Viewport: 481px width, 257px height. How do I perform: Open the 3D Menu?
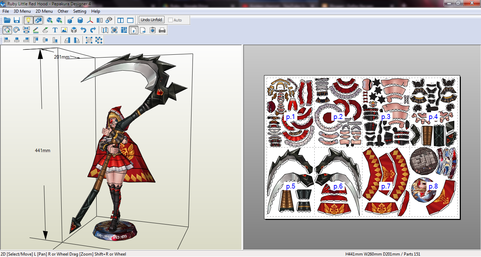(x=22, y=11)
